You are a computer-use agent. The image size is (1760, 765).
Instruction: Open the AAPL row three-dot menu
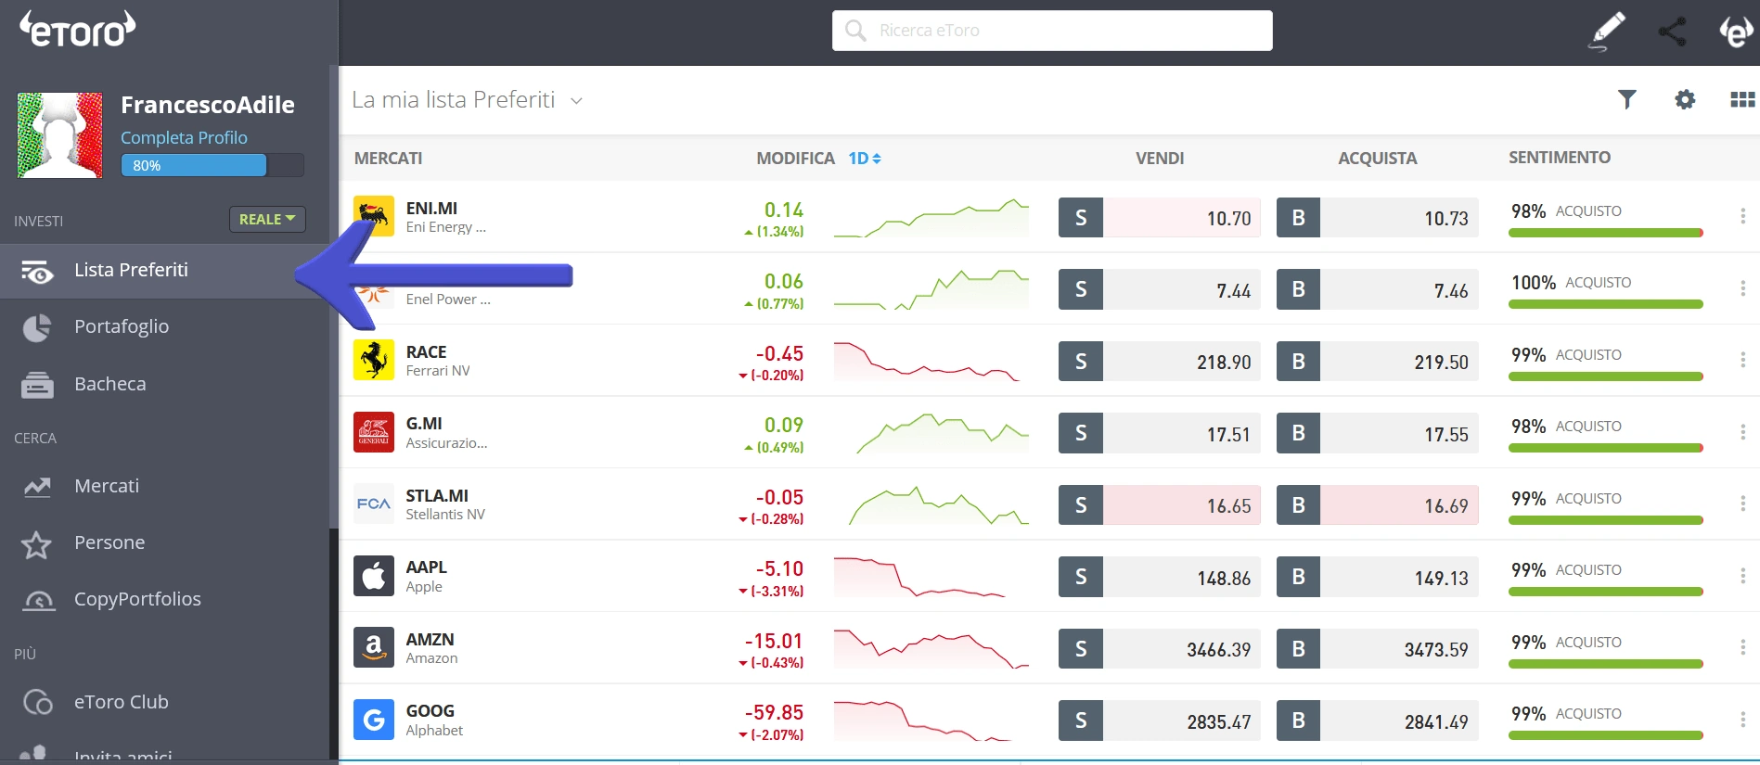(x=1742, y=576)
